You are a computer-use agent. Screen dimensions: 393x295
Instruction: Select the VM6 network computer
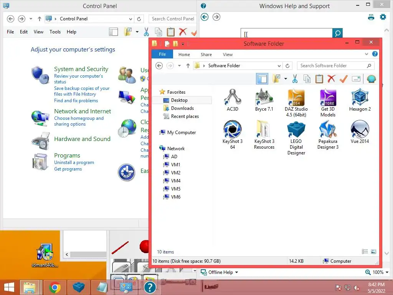tap(172, 197)
